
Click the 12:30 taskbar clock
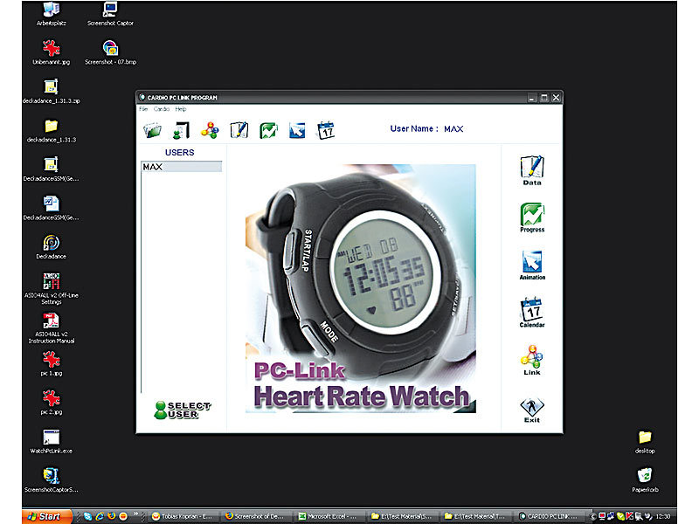663,516
